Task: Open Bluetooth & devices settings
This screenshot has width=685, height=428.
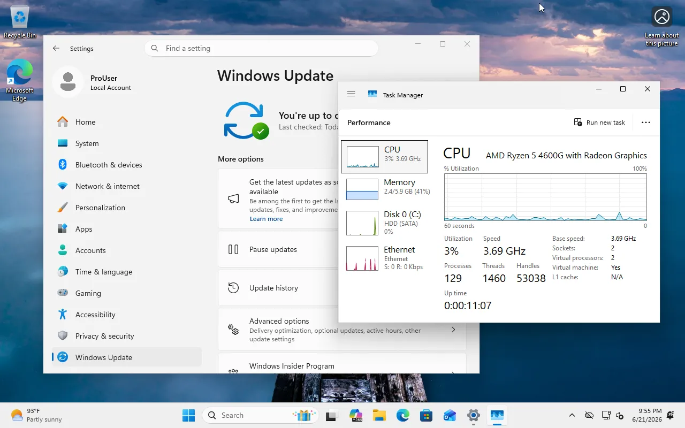Action: point(127,165)
